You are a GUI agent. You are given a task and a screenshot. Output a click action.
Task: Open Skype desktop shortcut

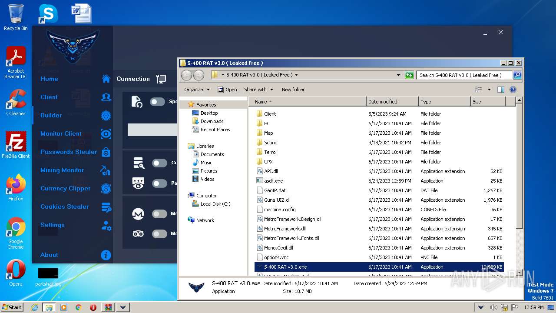click(48, 14)
